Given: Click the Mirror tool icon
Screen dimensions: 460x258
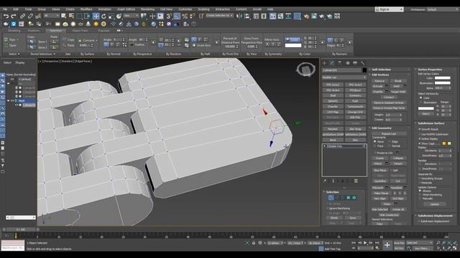Looking at the screenshot, I should coord(239,16).
